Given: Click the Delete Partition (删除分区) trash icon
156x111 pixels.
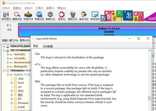Looking at the screenshot, I should [73, 16].
